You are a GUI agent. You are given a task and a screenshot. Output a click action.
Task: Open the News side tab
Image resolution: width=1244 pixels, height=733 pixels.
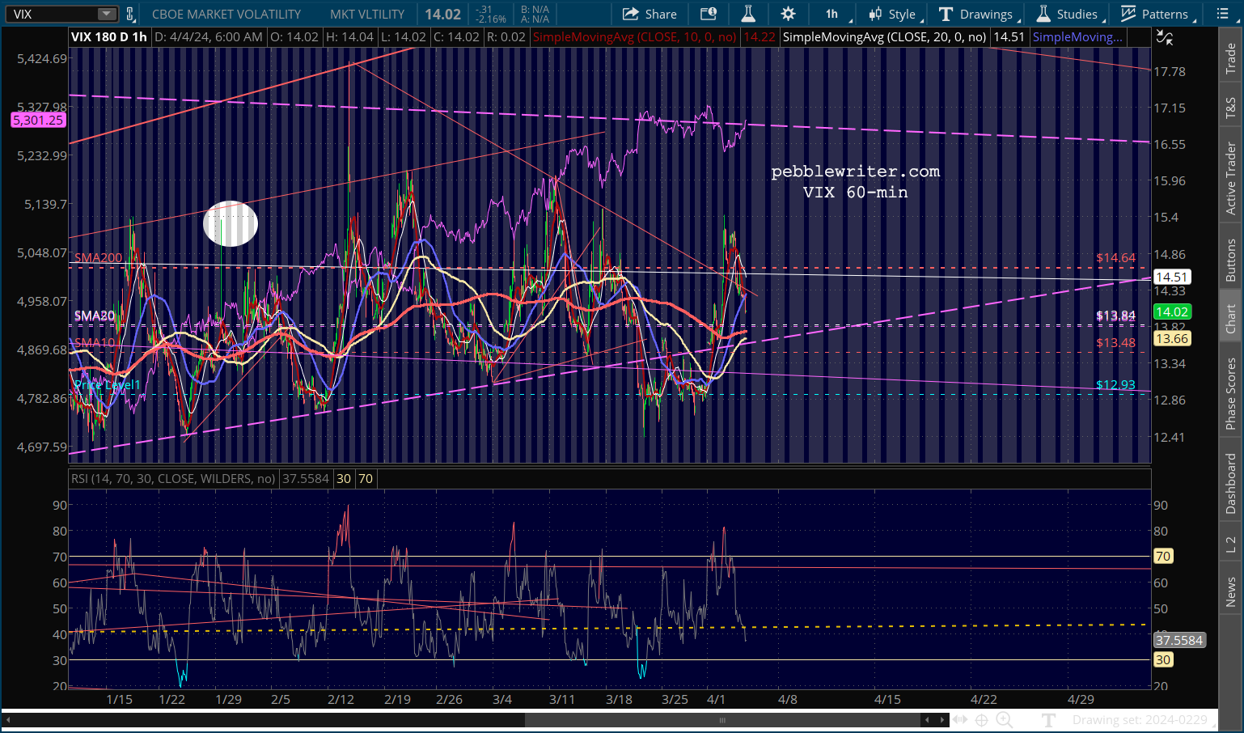[1230, 591]
